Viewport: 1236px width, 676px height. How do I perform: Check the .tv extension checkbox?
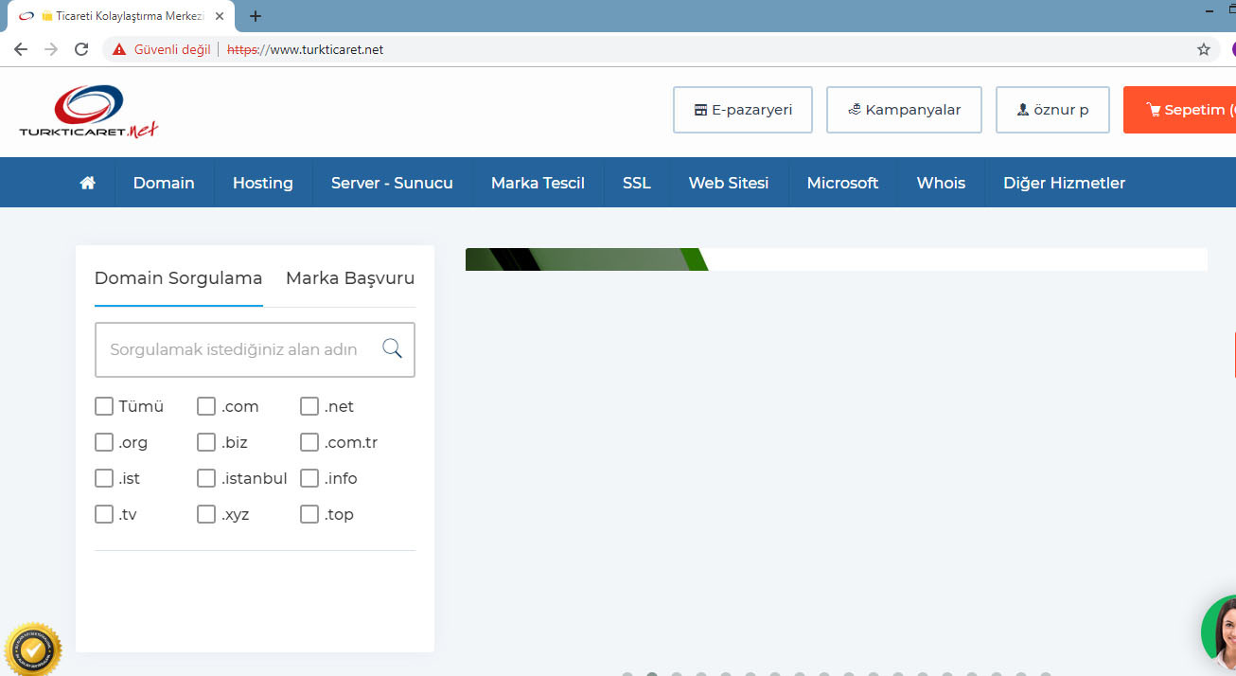coord(104,514)
